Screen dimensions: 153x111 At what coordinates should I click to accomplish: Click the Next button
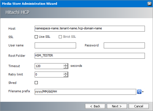coord(117,106)
